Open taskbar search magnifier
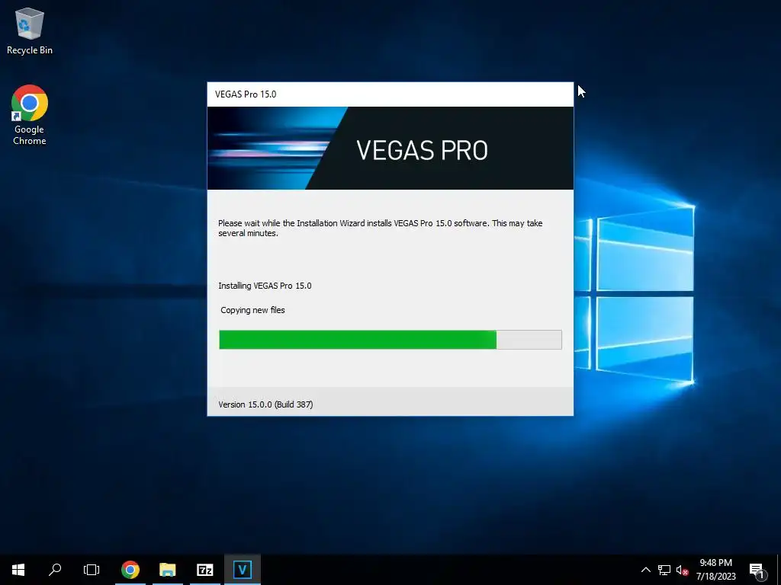This screenshot has width=781, height=585. 55,570
